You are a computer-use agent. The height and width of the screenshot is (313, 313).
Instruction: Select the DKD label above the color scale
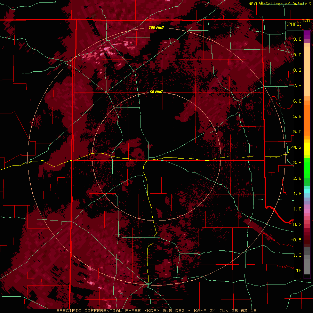pos(306,21)
